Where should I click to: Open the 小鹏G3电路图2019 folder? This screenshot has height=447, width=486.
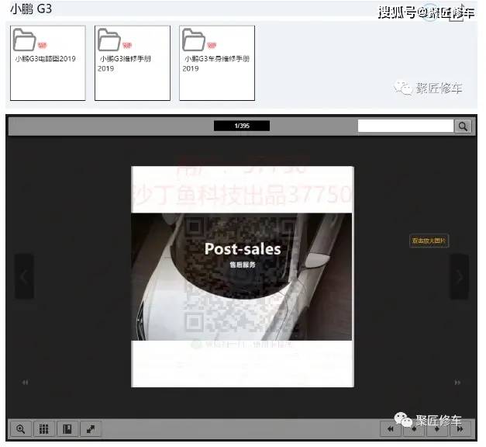point(48,63)
